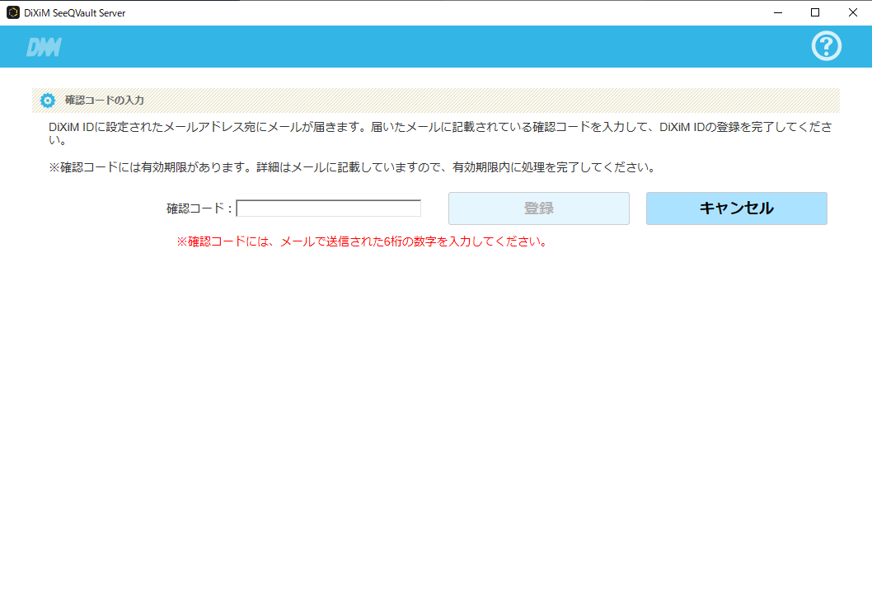
Task: Focus the 確認コード input field
Action: 328,208
